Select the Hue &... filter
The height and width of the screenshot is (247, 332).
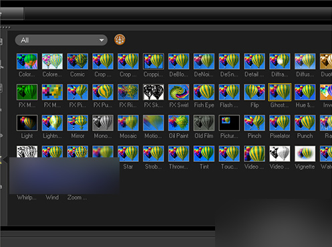[305, 92]
